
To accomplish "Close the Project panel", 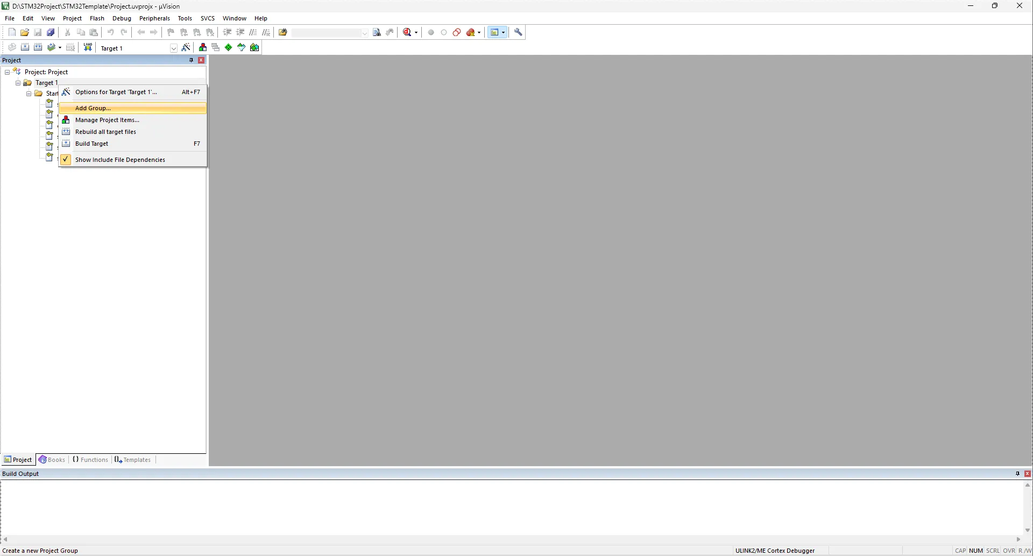I will (x=201, y=60).
